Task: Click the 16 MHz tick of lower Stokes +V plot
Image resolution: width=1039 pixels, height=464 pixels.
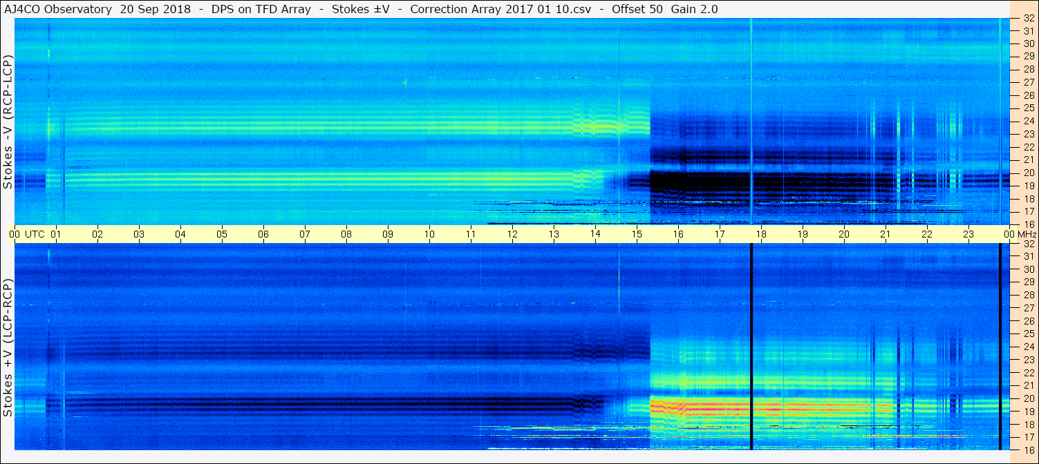Action: pyautogui.click(x=1028, y=450)
